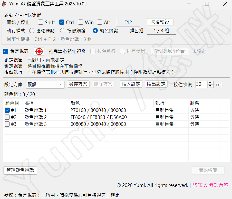Open 管理顏色辨識 manager
232x199 pixels.
[x=20, y=170]
